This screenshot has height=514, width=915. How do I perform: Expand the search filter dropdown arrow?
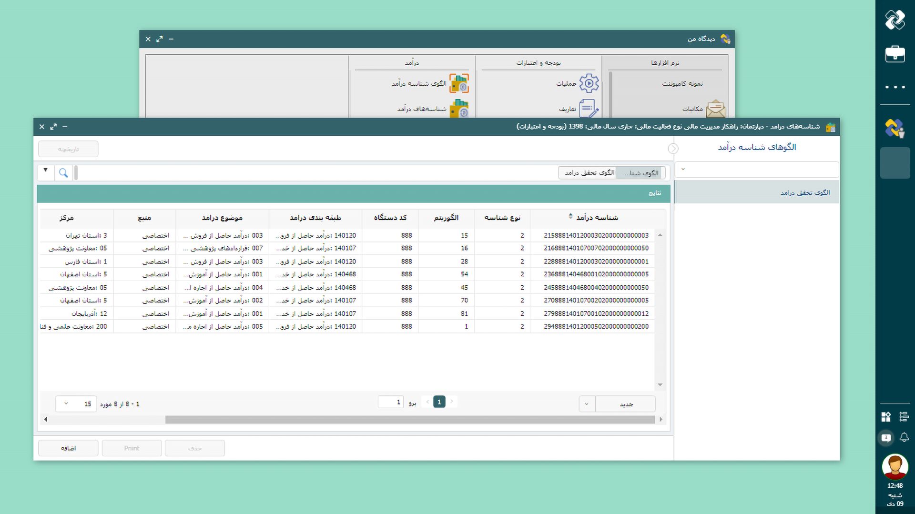[x=46, y=170]
